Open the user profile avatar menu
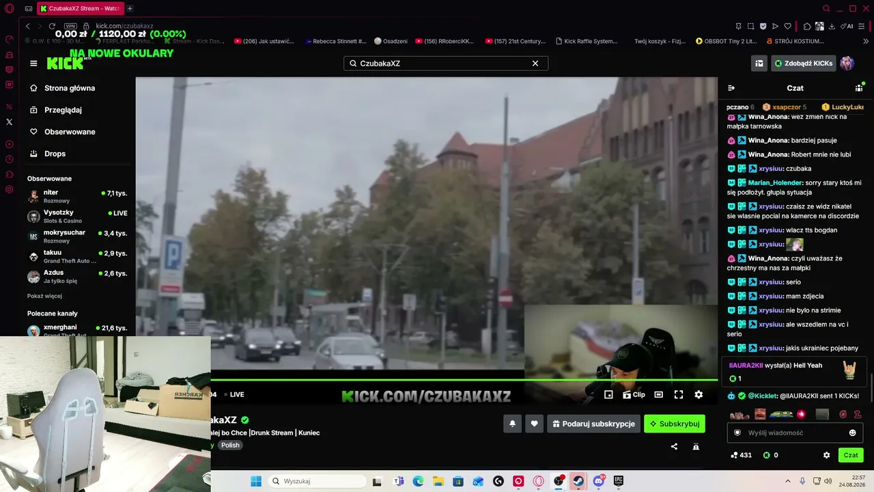 [x=847, y=64]
